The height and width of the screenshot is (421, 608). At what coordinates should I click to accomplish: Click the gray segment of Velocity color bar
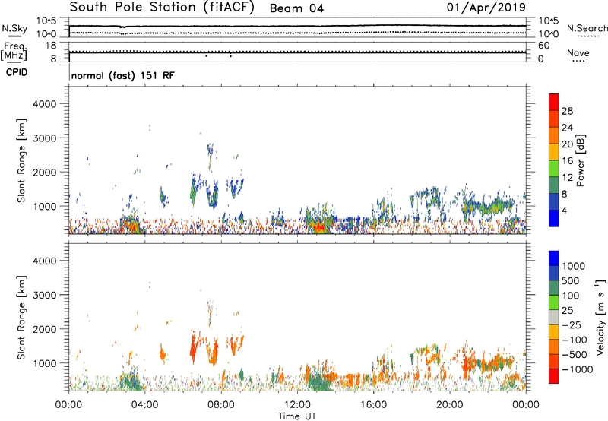554,317
